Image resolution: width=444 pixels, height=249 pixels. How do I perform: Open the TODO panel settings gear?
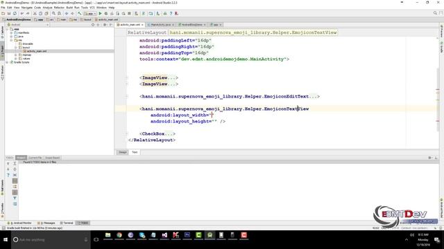pyautogui.click(x=430, y=158)
